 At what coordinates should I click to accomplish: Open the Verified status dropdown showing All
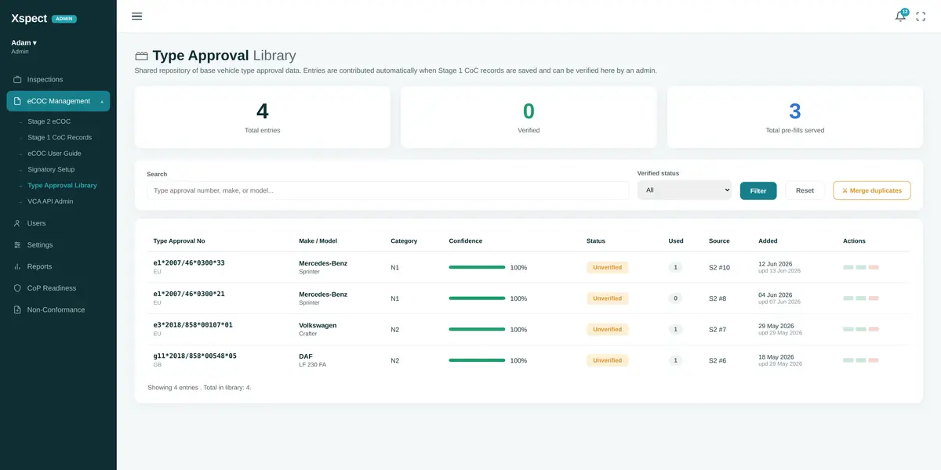tap(684, 190)
